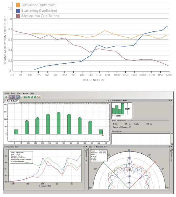Viewport: 176px width, 197px height.
Task: Open the Window menu
Action: [25, 93]
